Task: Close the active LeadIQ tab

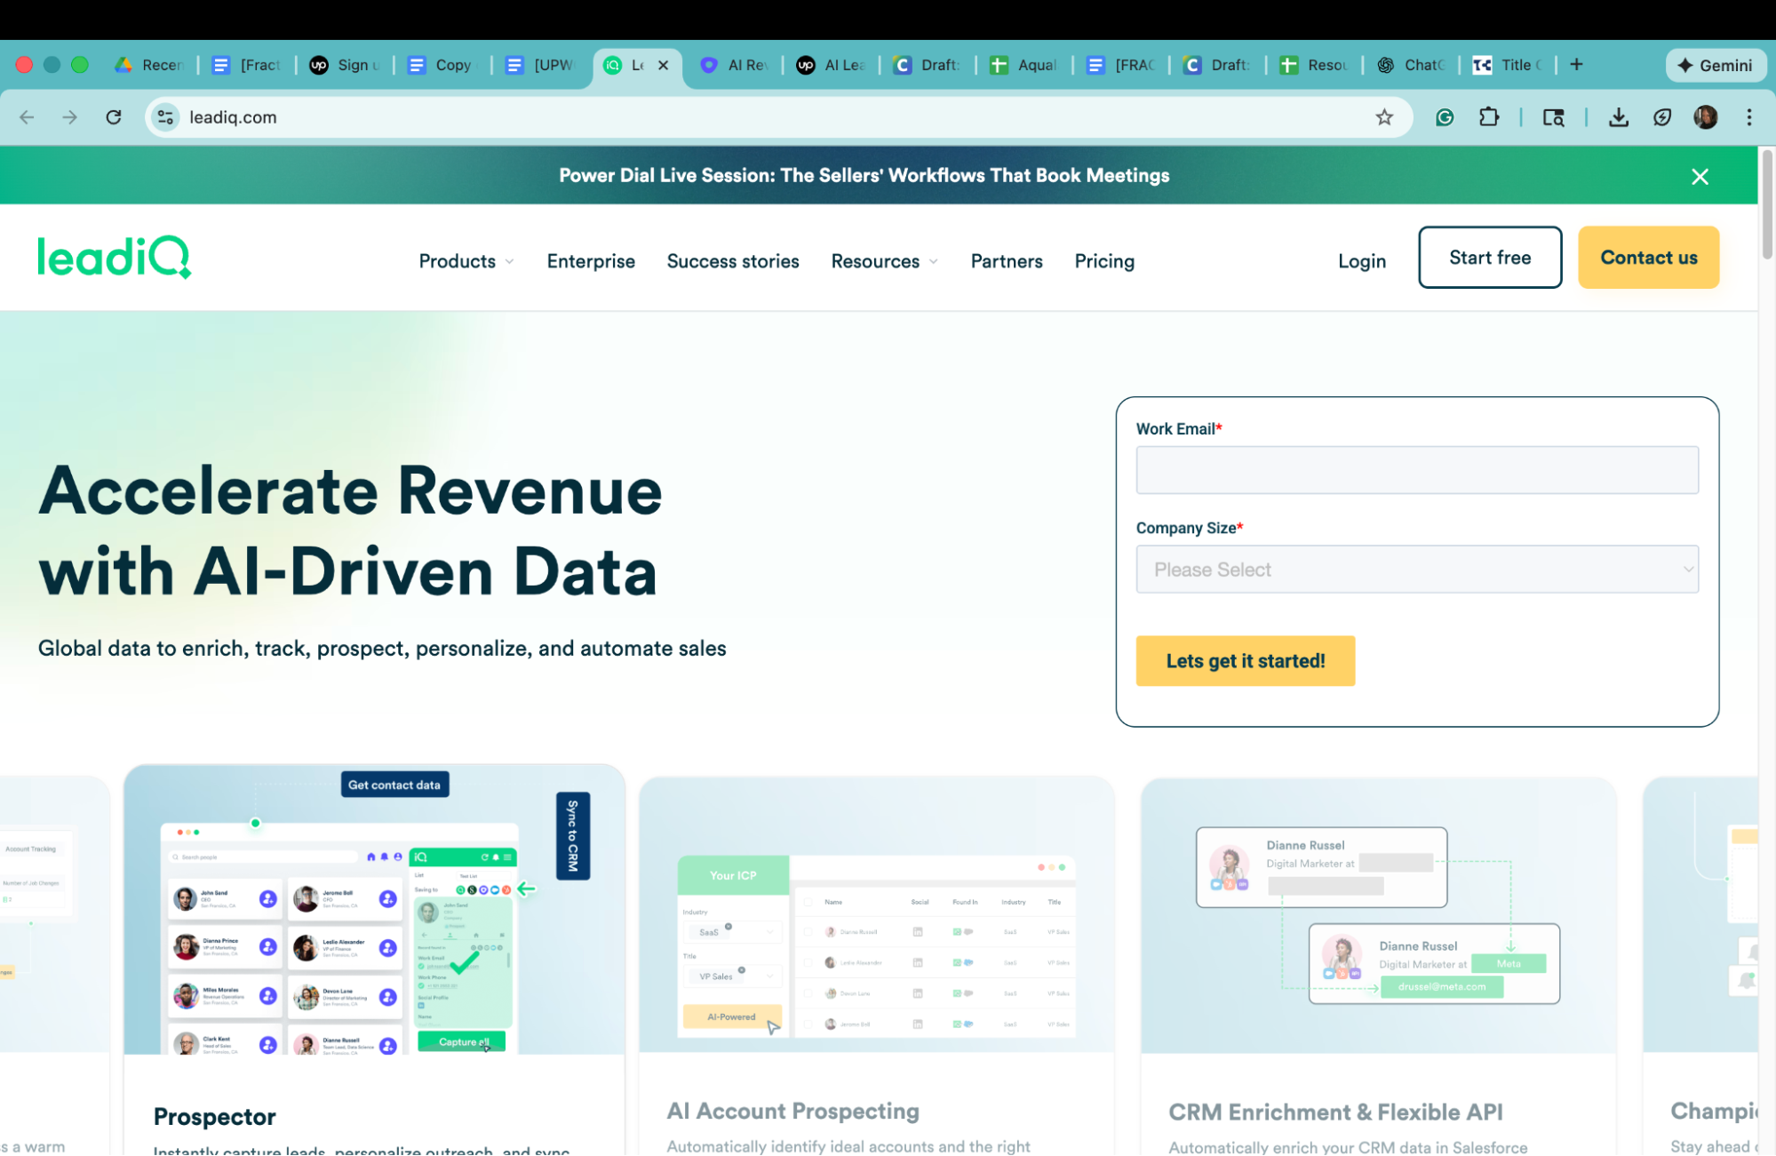Action: [x=663, y=65]
